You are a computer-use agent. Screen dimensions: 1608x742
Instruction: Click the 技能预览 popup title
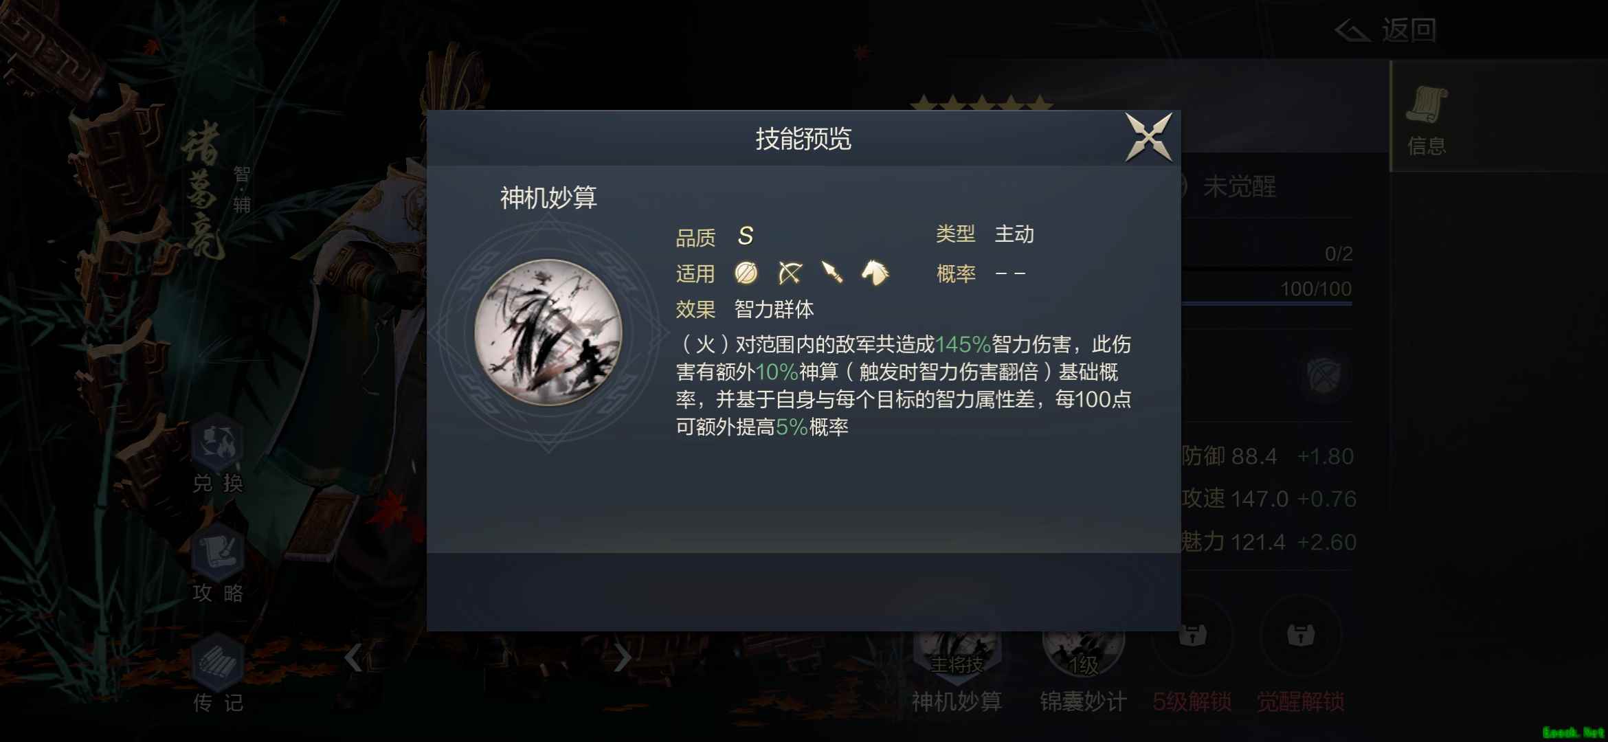[x=803, y=139]
